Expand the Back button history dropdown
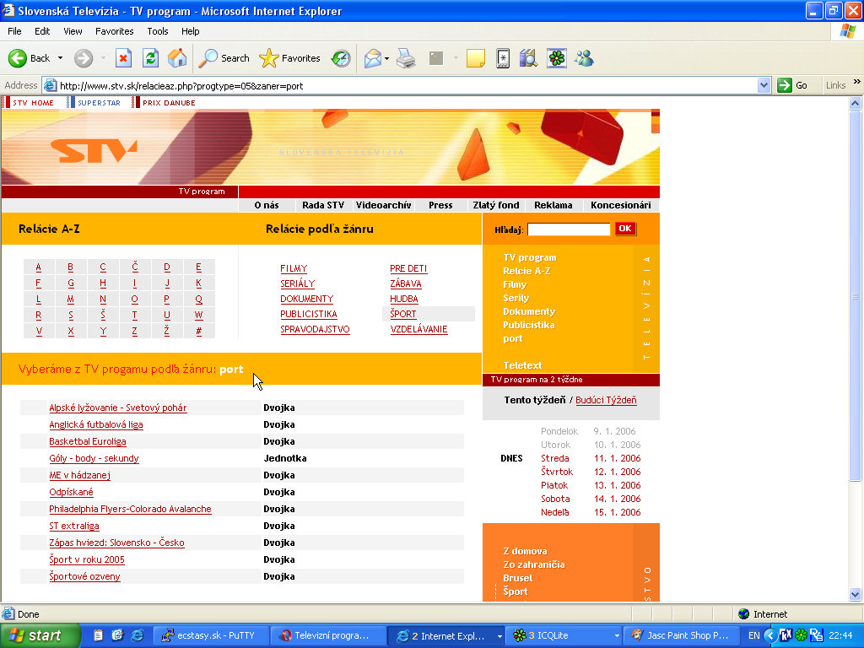Image resolution: width=864 pixels, height=648 pixels. 60,58
